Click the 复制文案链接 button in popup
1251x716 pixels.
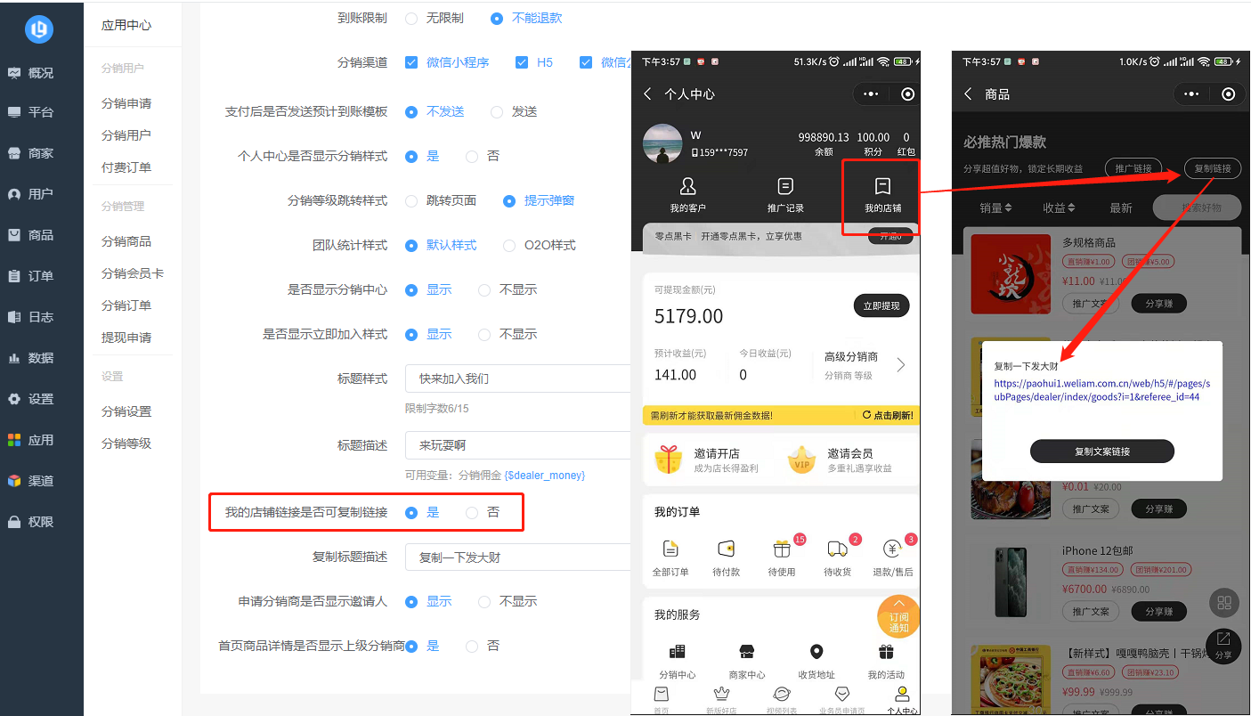1101,452
